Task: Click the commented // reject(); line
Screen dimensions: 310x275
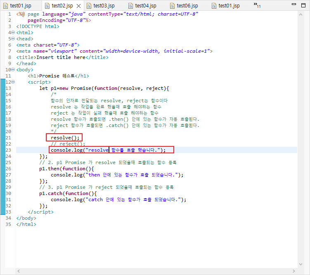Action: click(x=68, y=144)
